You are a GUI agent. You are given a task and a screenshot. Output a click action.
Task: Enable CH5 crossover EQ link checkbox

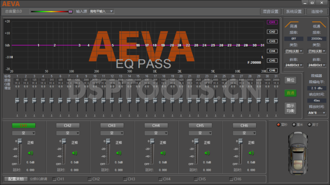click(x=196, y=179)
